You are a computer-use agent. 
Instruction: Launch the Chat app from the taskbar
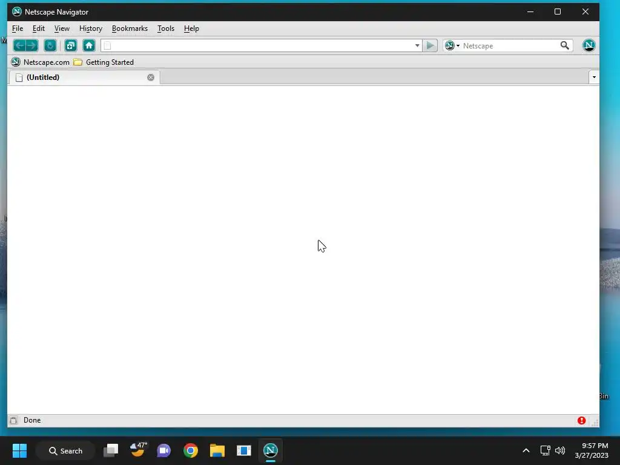point(163,450)
